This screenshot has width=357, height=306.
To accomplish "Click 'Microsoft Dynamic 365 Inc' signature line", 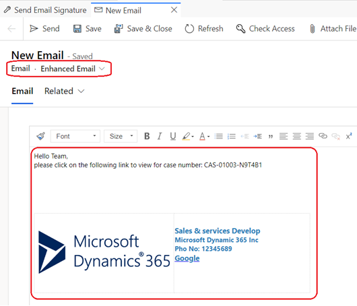I will click(216, 240).
